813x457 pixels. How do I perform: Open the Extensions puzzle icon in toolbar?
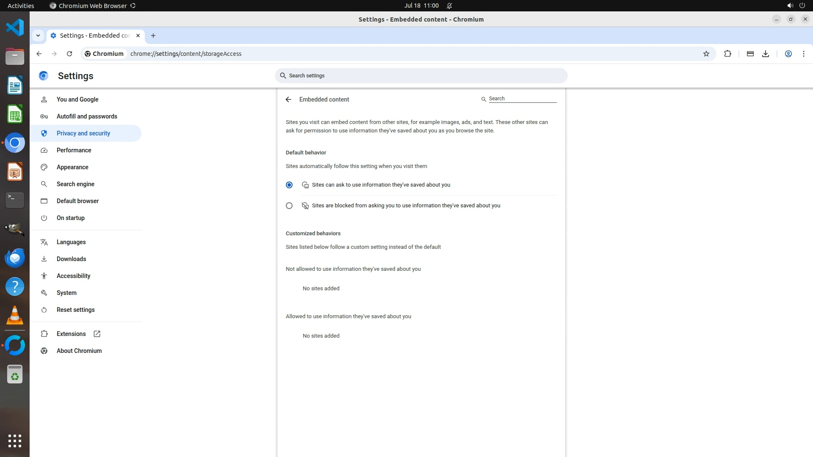pyautogui.click(x=727, y=54)
